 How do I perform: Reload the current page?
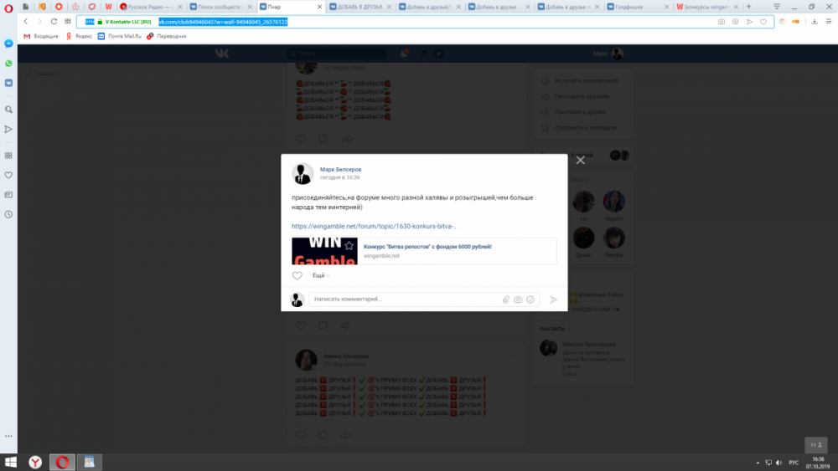pyautogui.click(x=54, y=22)
